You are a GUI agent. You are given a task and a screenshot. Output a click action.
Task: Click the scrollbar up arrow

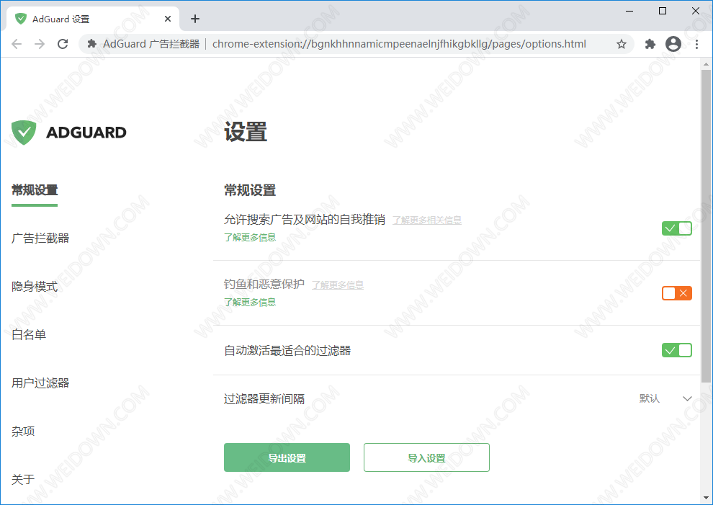706,64
